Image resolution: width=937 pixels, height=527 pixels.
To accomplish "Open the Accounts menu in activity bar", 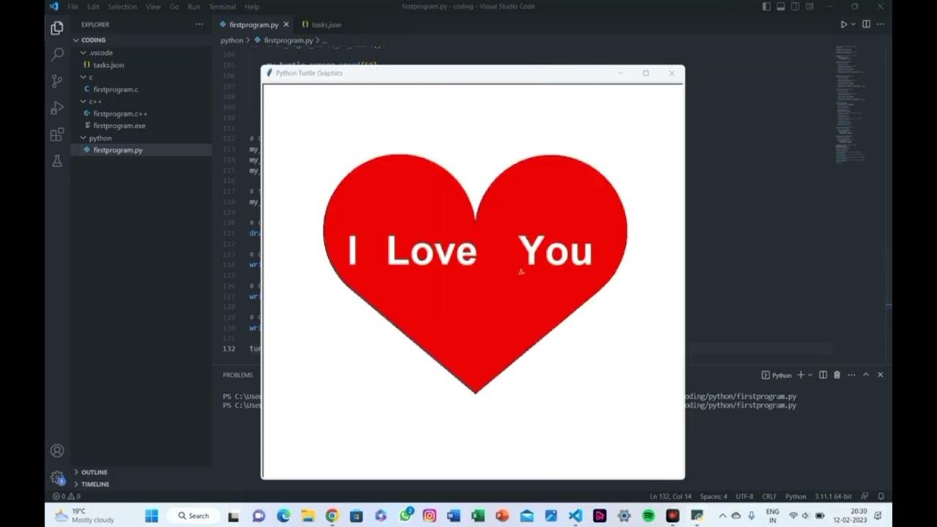I will 57,451.
